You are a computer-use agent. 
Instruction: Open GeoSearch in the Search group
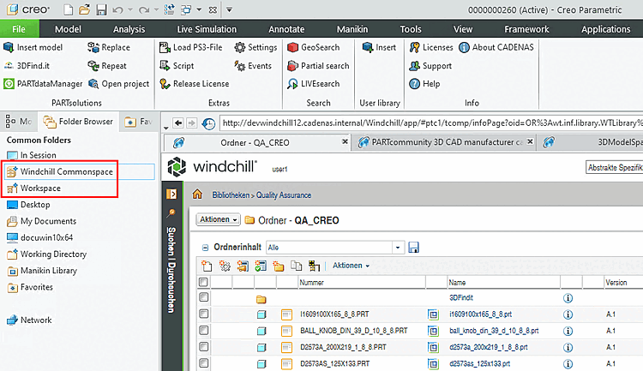click(x=314, y=48)
